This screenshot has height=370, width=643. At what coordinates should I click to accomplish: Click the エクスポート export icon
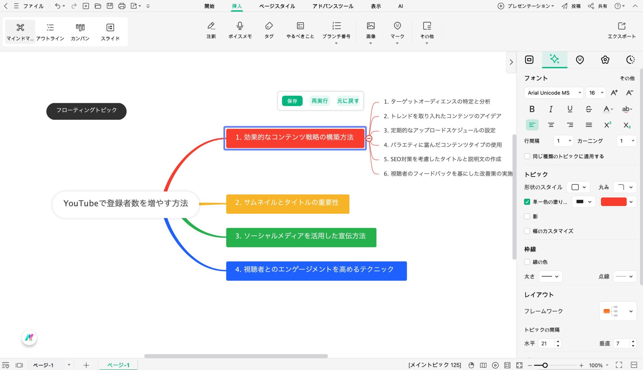622,26
